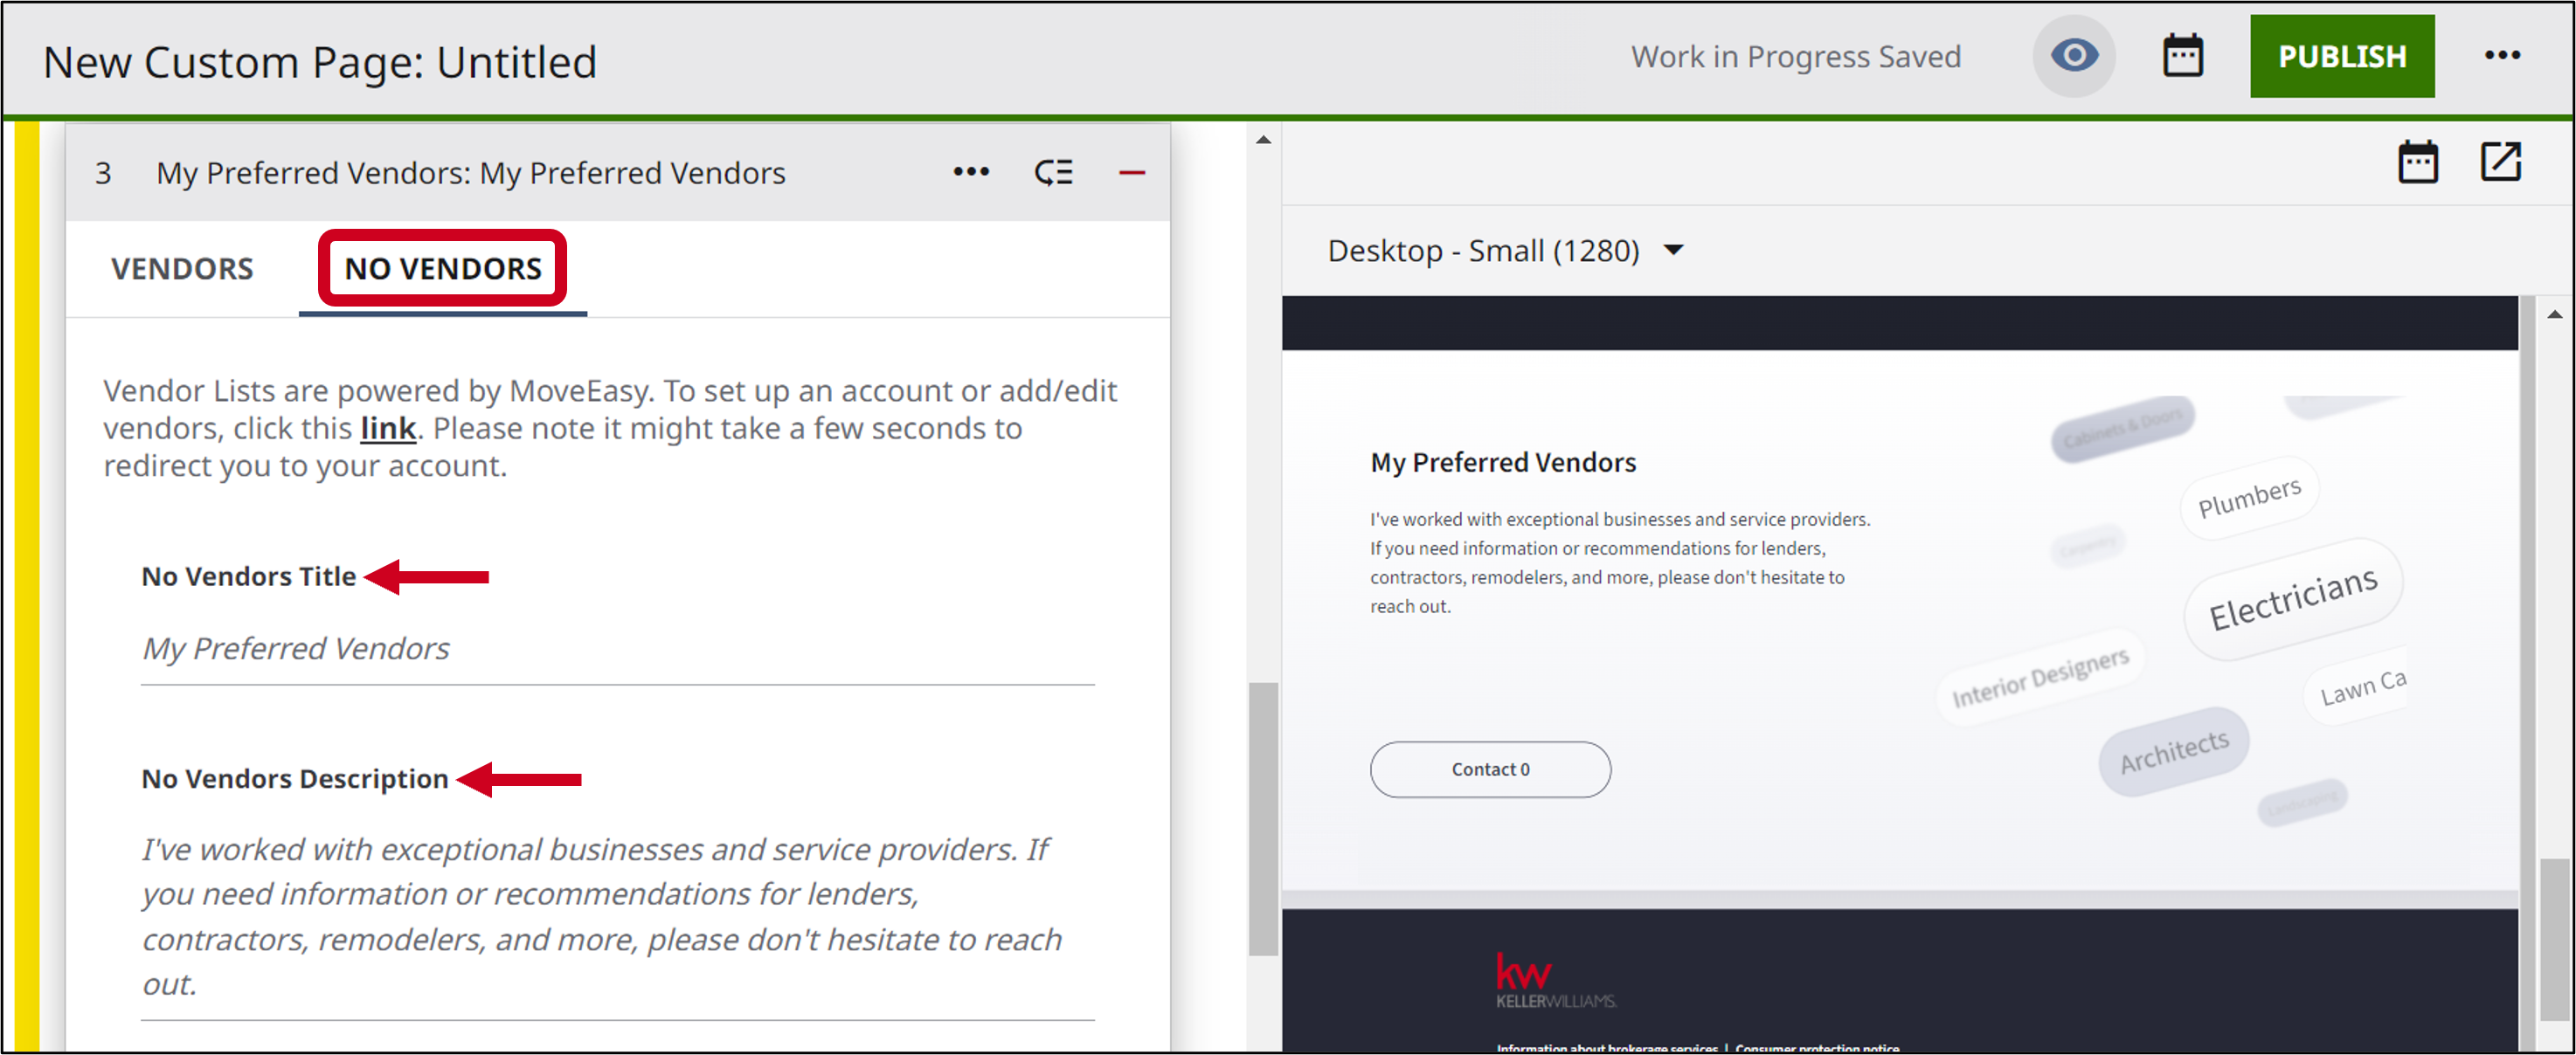
Task: Click the section header title My Preferred Vendors
Action: click(x=470, y=173)
